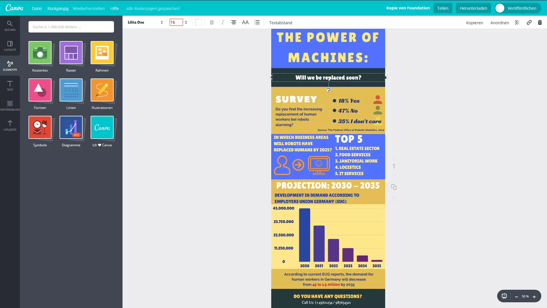Click the infographic page thumbnail
Image resolution: width=547 pixels, height=308 pixels.
pyautogui.click(x=393, y=167)
